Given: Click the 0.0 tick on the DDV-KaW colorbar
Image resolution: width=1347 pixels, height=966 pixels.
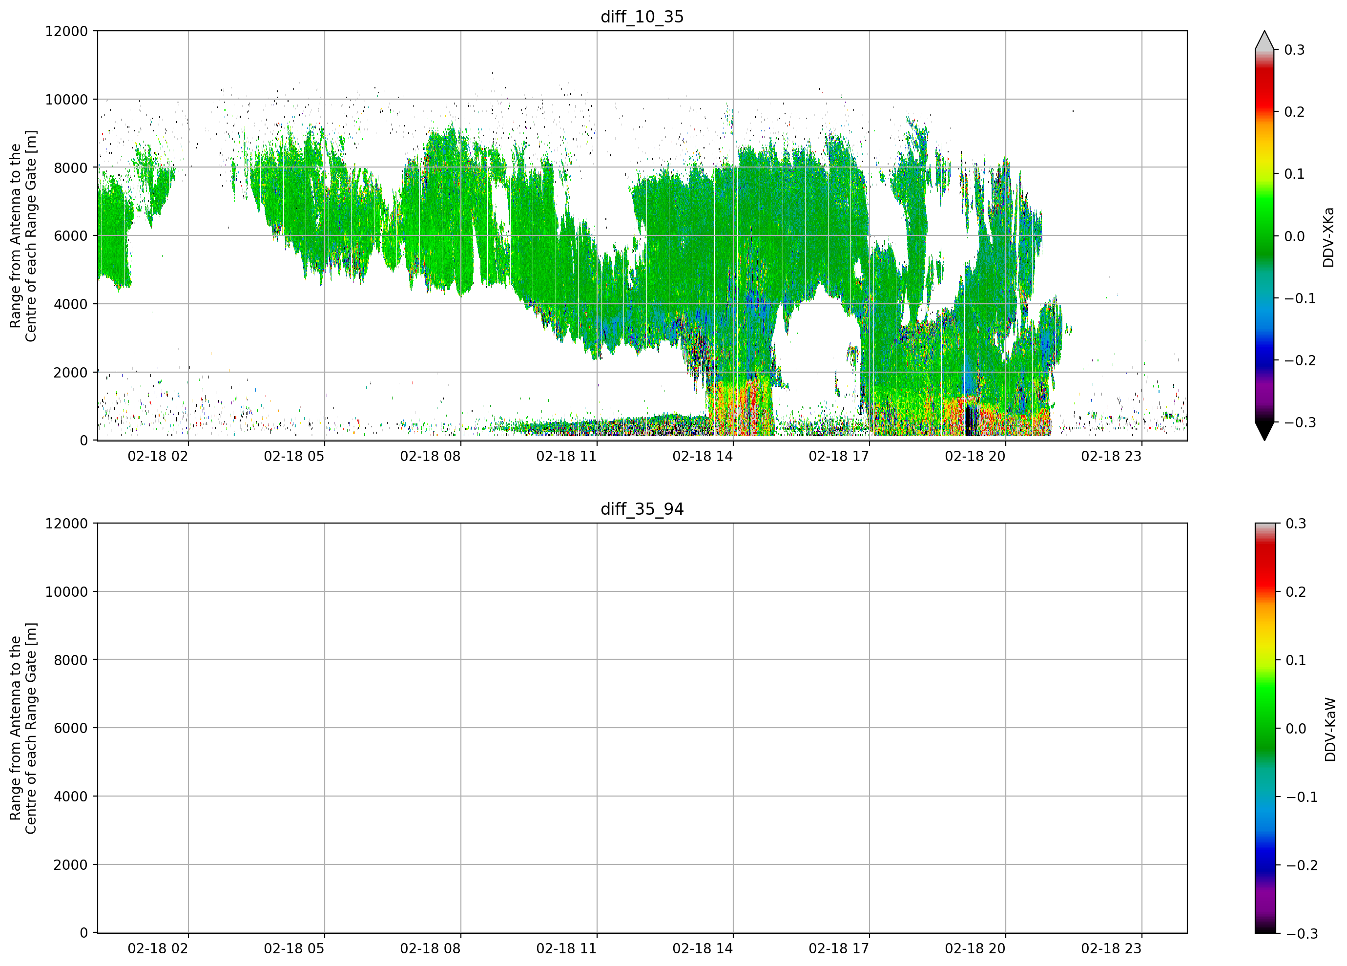Looking at the screenshot, I should [x=1296, y=728].
